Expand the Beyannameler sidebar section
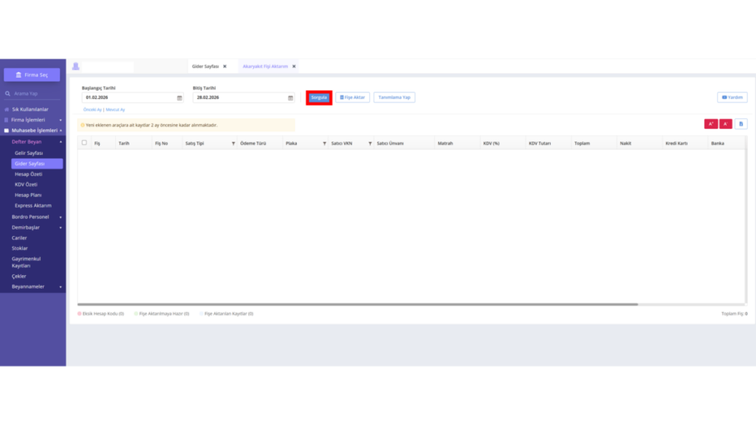The height and width of the screenshot is (425, 756). click(x=36, y=287)
